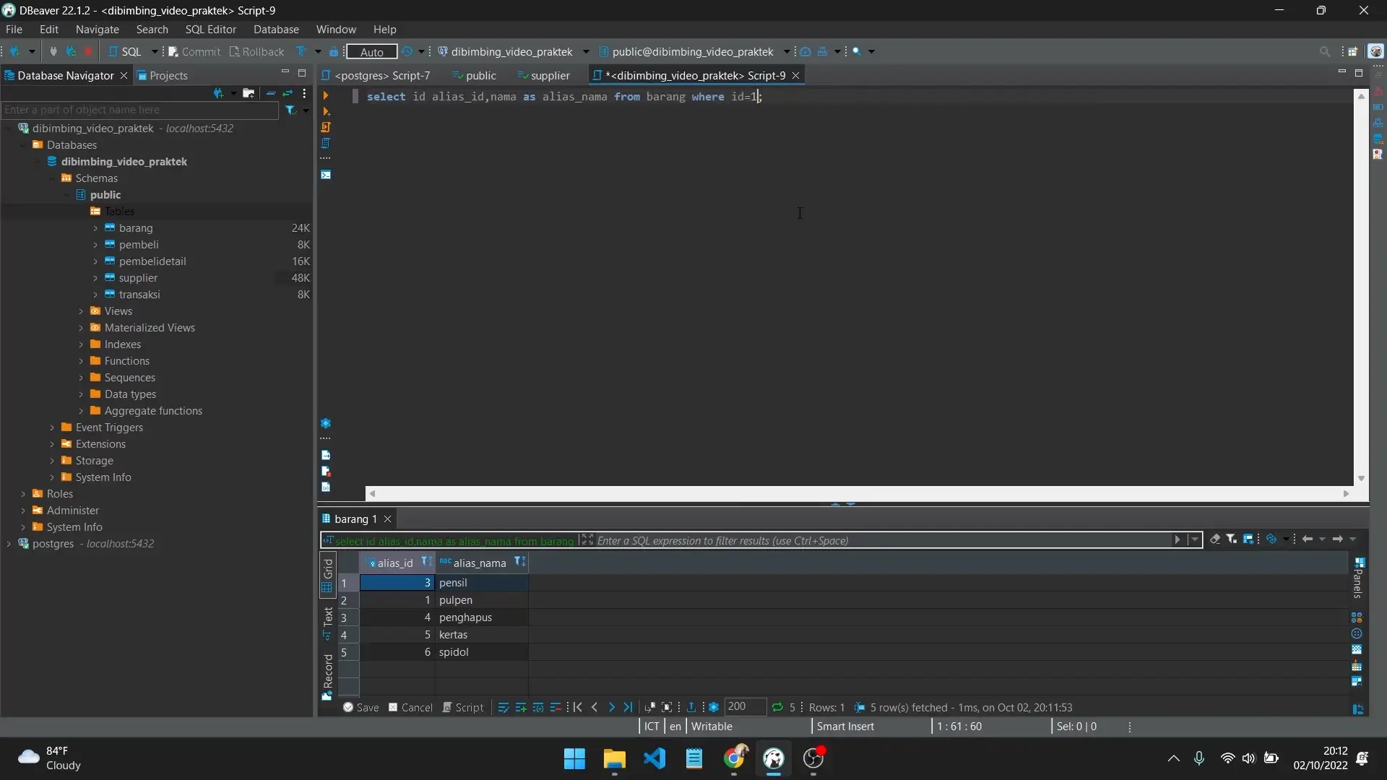Go to the last results page
Image resolution: width=1387 pixels, height=780 pixels.
[628, 707]
